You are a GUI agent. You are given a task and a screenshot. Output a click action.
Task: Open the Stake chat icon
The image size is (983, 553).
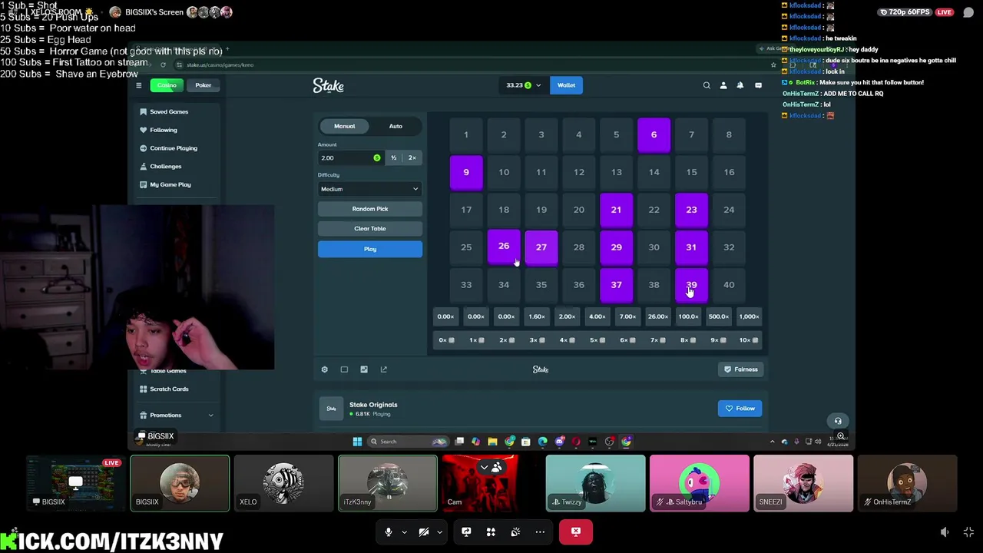click(758, 85)
